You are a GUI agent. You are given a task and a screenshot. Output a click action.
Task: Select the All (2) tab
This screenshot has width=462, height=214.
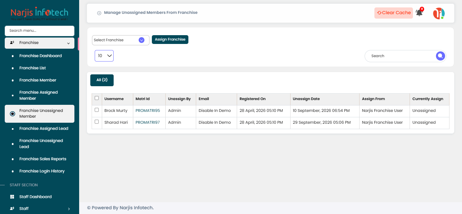coord(102,80)
